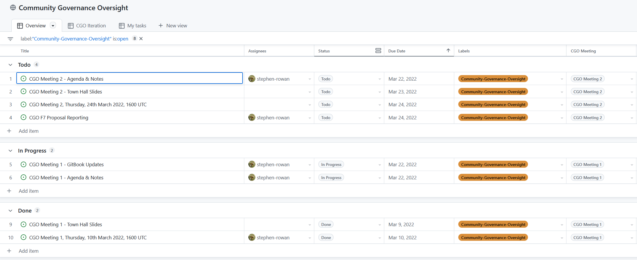Open Overview tab options dropdown
Image resolution: width=637 pixels, height=260 pixels.
(x=53, y=26)
